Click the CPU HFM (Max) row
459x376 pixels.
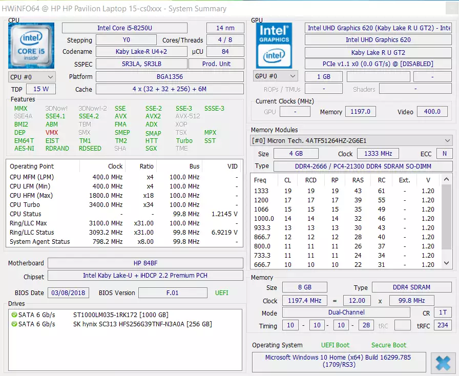click(x=124, y=195)
